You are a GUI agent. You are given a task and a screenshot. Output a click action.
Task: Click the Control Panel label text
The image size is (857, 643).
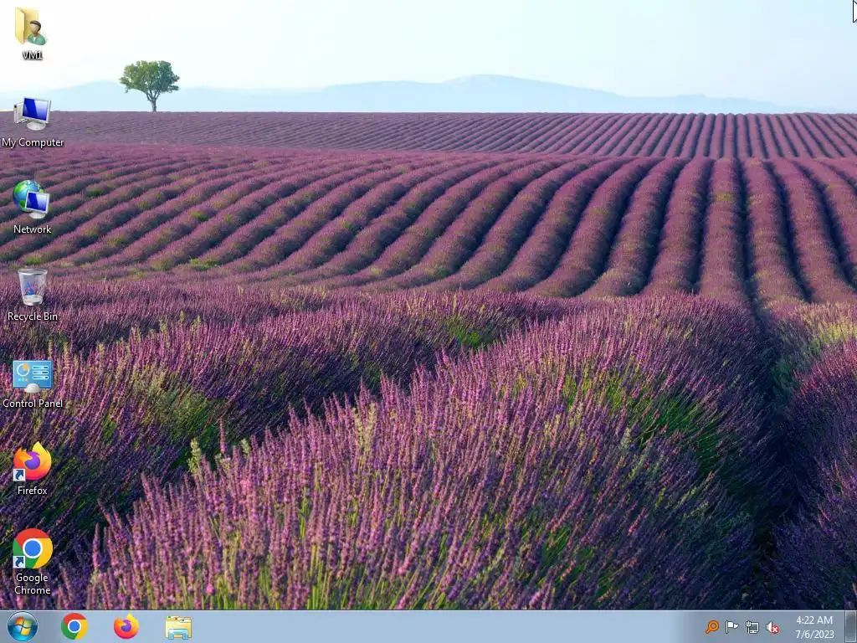33,404
